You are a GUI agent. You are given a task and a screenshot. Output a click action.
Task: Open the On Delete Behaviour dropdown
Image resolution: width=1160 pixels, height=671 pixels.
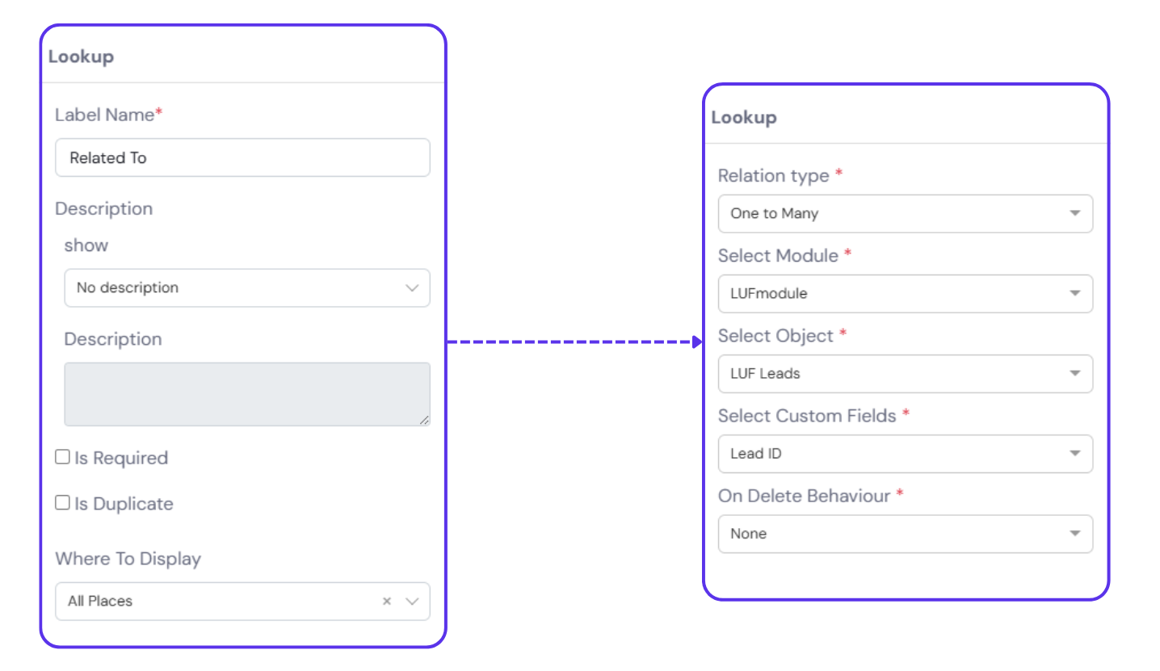coord(905,534)
